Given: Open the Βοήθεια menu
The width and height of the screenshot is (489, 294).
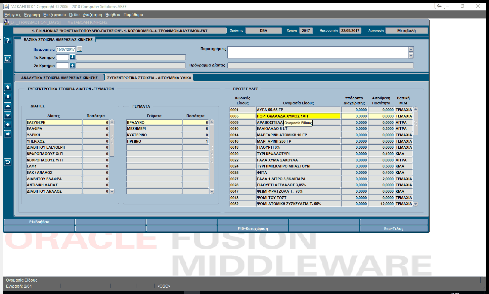Looking at the screenshot, I should [x=113, y=15].
